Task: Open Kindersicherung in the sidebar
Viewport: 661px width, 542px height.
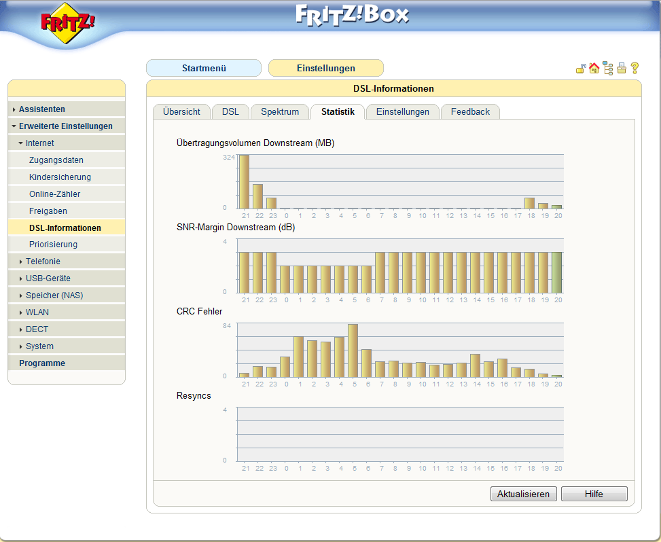Action: coord(67,177)
